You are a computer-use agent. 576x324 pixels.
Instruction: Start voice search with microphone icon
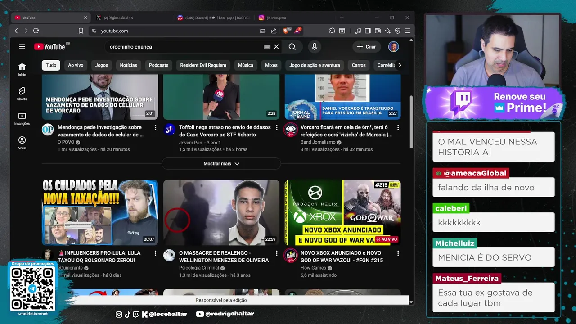(x=314, y=47)
